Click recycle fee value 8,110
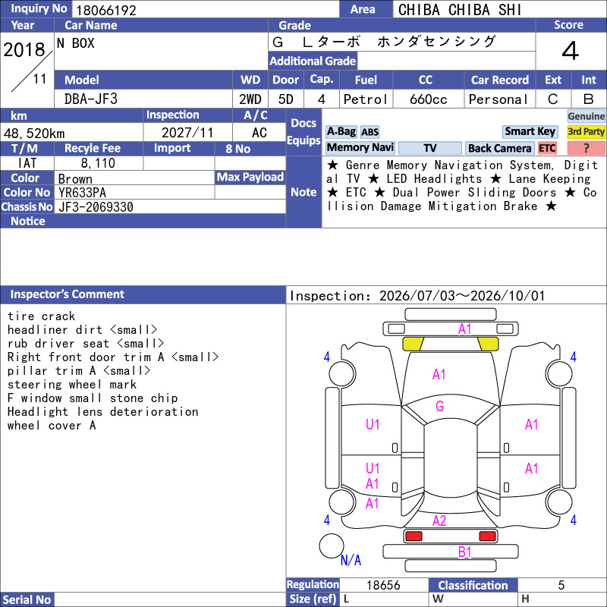 (98, 163)
